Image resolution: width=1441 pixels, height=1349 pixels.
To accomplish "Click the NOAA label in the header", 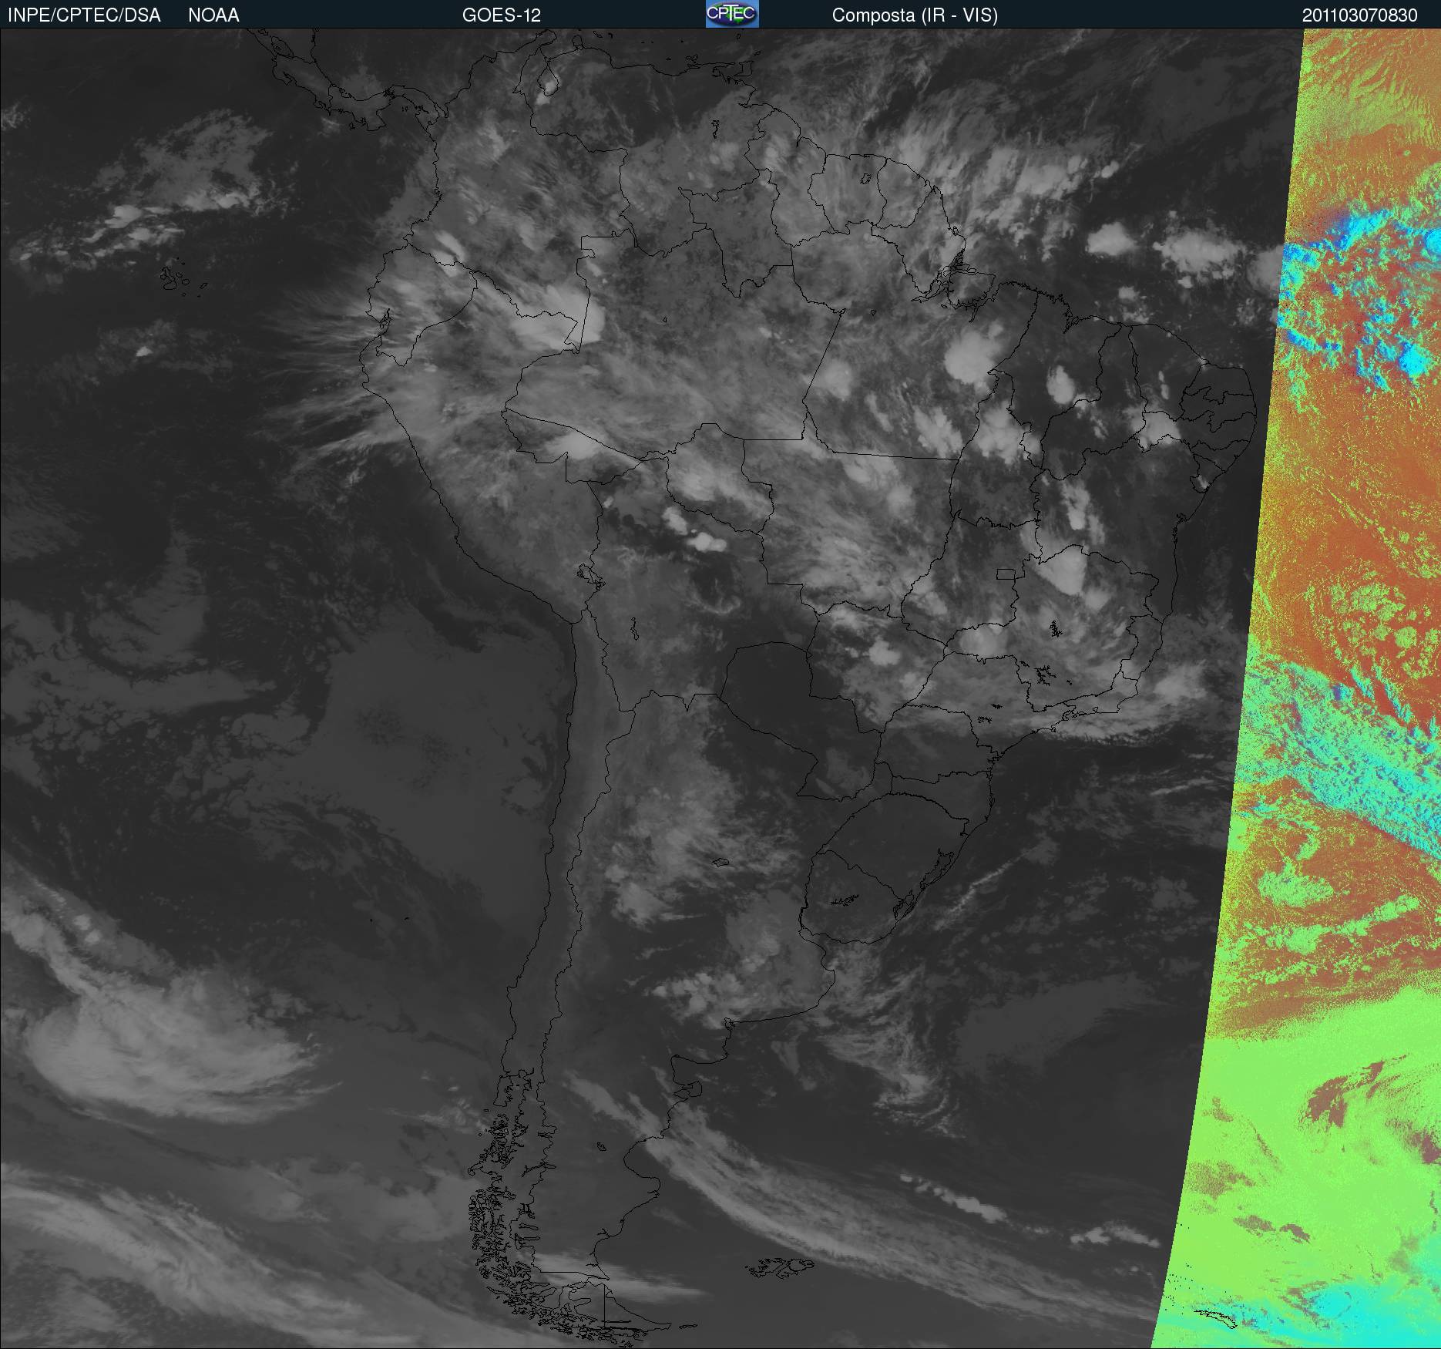I will (x=213, y=15).
